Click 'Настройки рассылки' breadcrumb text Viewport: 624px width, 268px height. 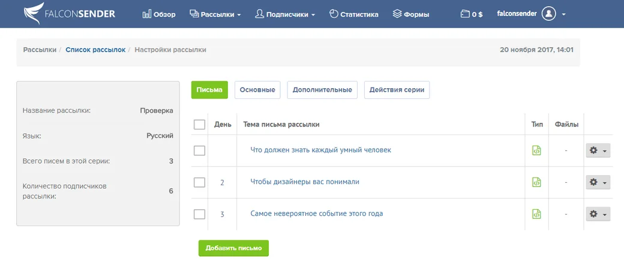click(170, 50)
